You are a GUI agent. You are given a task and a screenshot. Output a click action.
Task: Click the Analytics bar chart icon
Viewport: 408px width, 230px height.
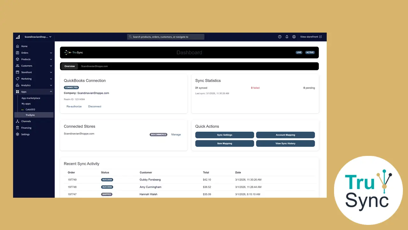pos(18,85)
